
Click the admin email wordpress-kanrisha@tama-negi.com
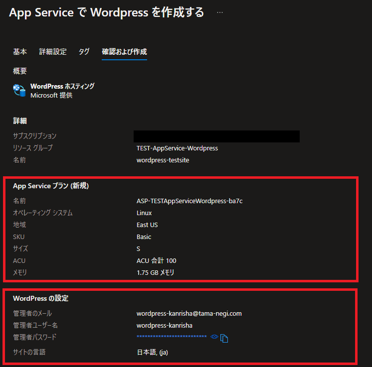[x=189, y=313]
